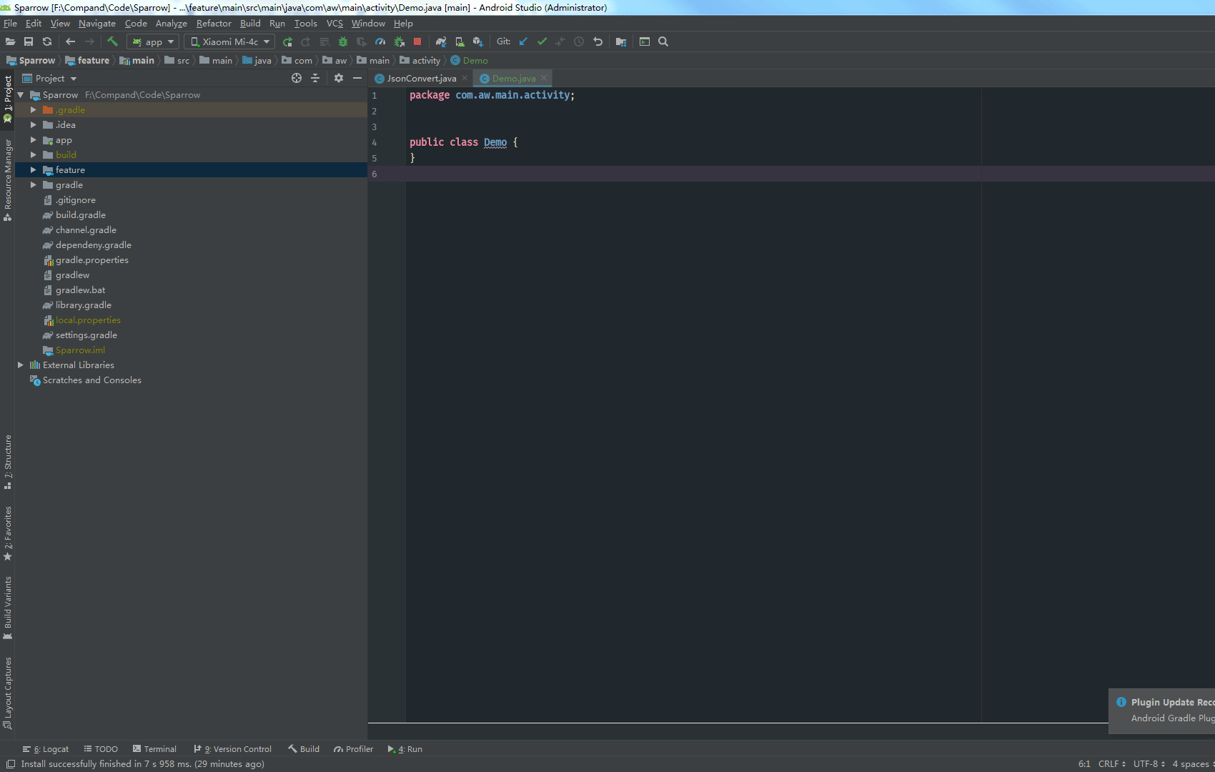Open the Profiler tool window
Screen dimensions: 1215x772
click(x=353, y=749)
